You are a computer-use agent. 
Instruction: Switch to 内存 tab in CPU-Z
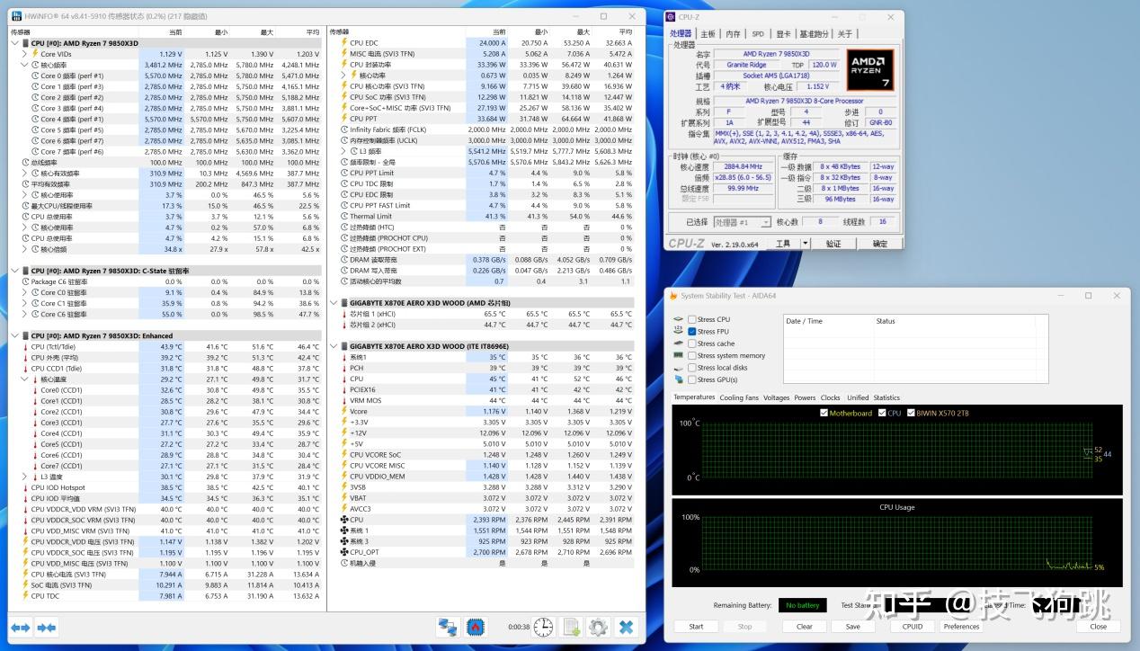pos(734,34)
